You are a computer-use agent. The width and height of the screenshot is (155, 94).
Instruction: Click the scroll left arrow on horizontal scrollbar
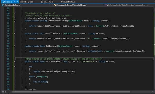(x=12, y=92)
